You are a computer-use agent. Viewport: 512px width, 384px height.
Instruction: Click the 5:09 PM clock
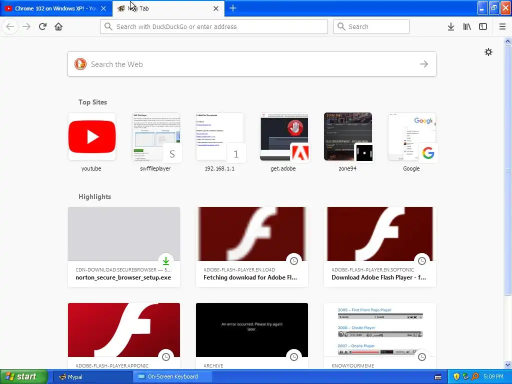(493, 376)
